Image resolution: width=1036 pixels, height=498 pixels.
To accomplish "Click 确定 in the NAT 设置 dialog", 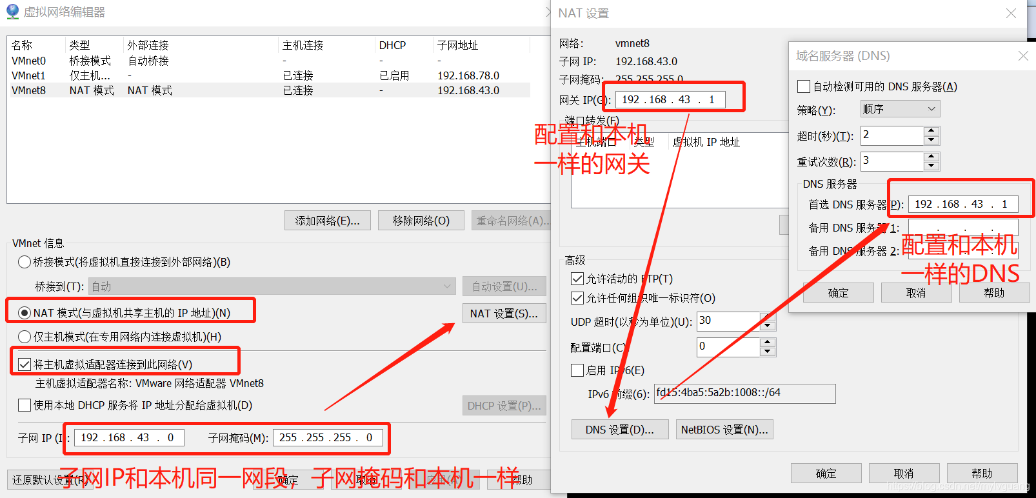I will click(x=826, y=473).
